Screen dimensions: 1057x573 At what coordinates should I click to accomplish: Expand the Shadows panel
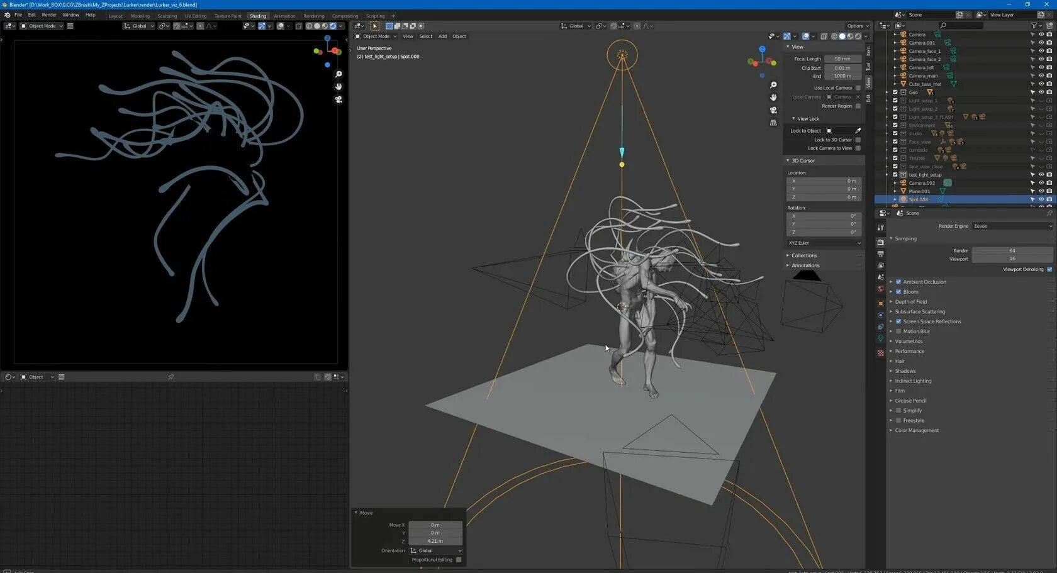click(x=905, y=371)
